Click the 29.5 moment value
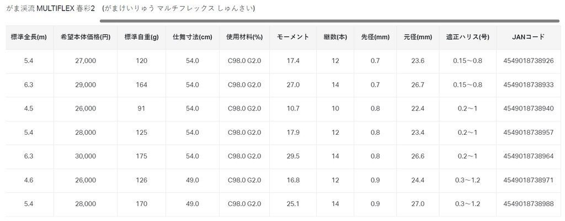The width and height of the screenshot is (565, 221). [293, 156]
